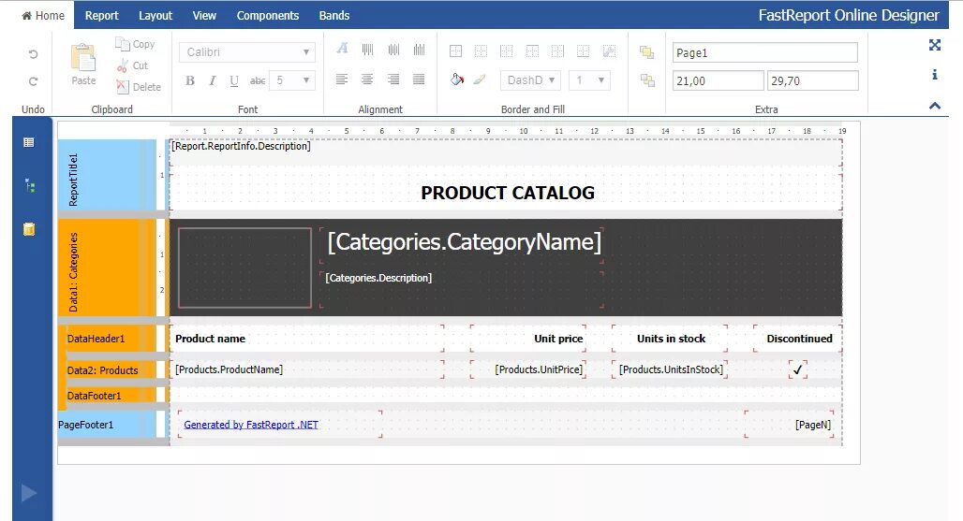Click the Generated by FastReport .NET link
Screen dimensions: 963x521
tap(251, 425)
